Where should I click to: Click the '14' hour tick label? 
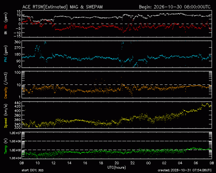click(69, 163)
